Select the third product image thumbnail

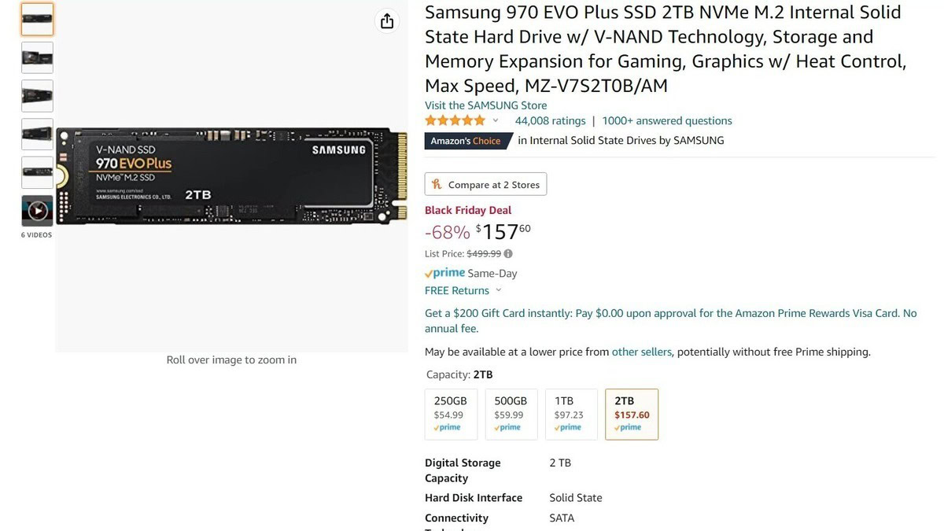tap(37, 96)
